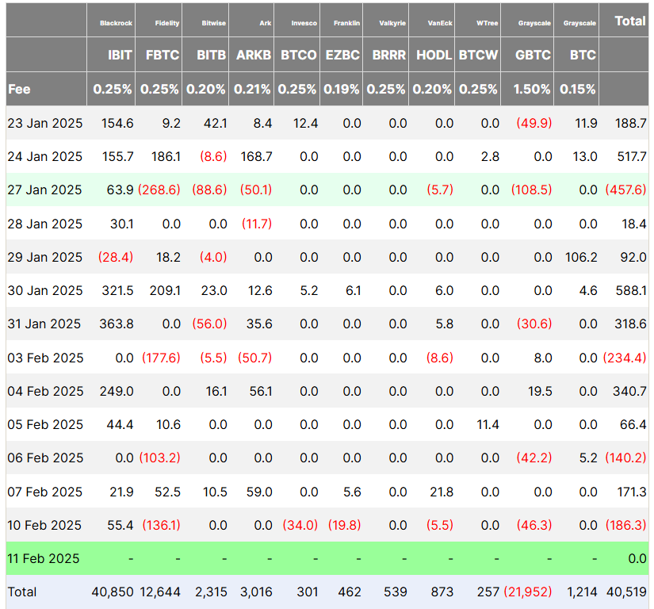Click the (457.6) total outflow value
This screenshot has width=654, height=609.
click(626, 190)
